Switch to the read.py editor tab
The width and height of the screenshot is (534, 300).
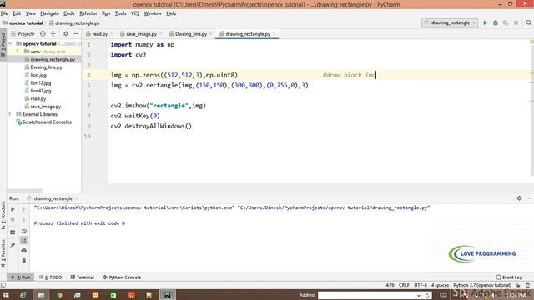point(99,34)
